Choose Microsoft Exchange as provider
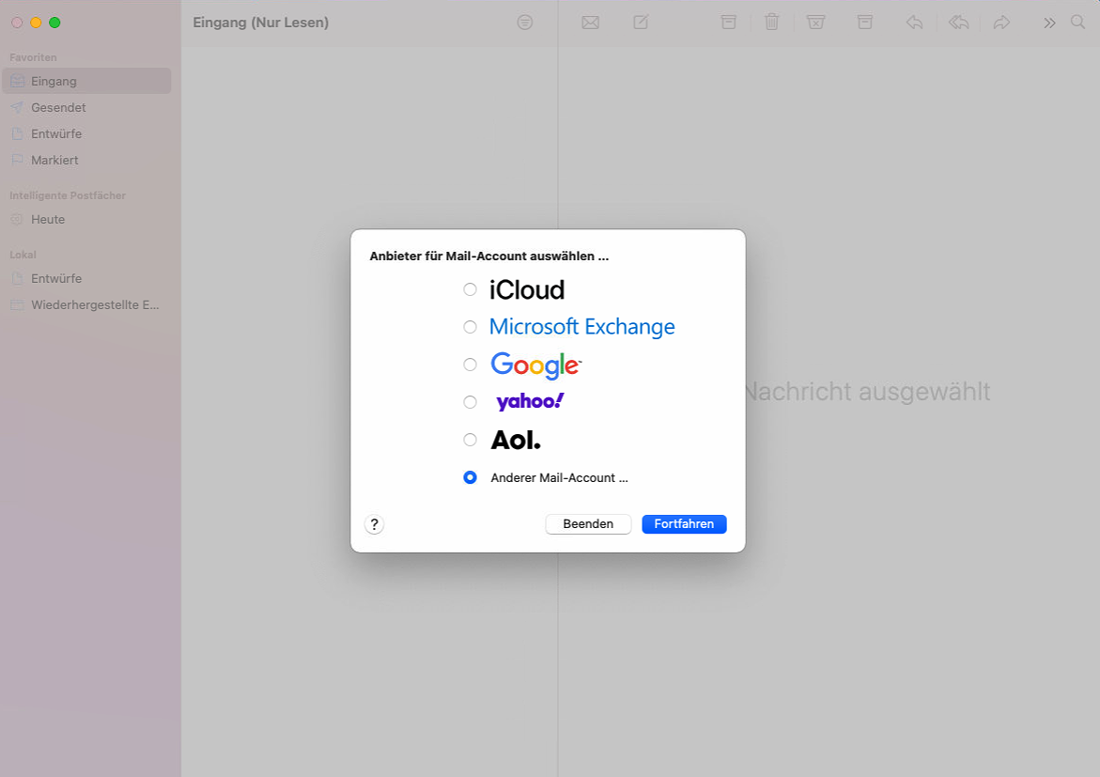 [471, 327]
